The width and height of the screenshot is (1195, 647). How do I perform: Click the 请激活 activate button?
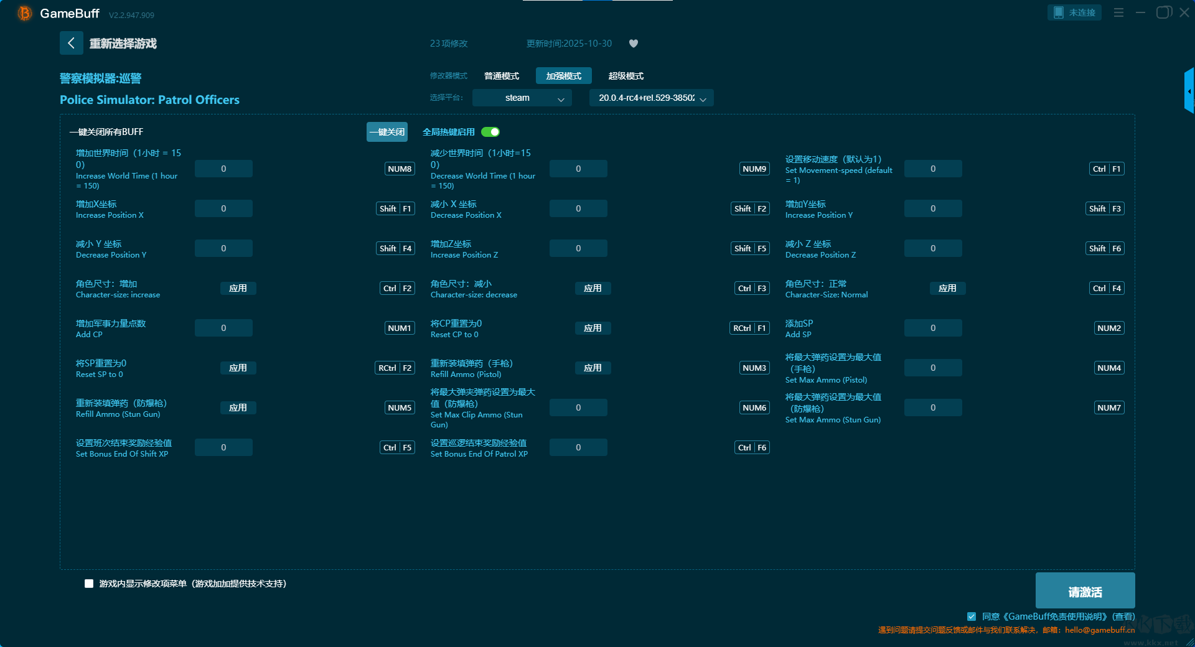1085,590
